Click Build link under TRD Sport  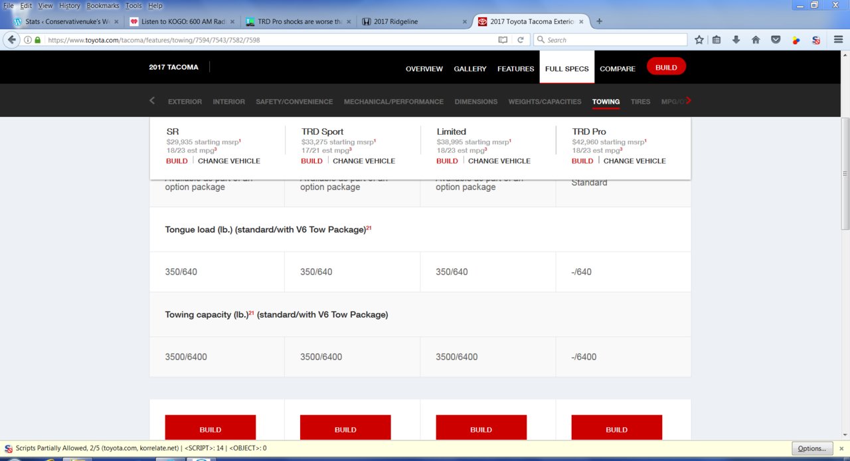point(312,161)
